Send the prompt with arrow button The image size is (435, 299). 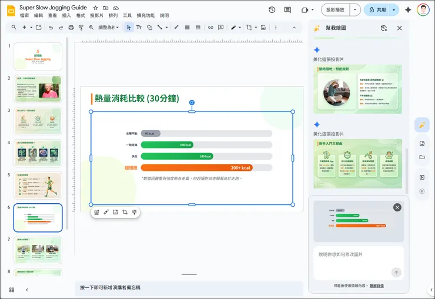pyautogui.click(x=396, y=273)
